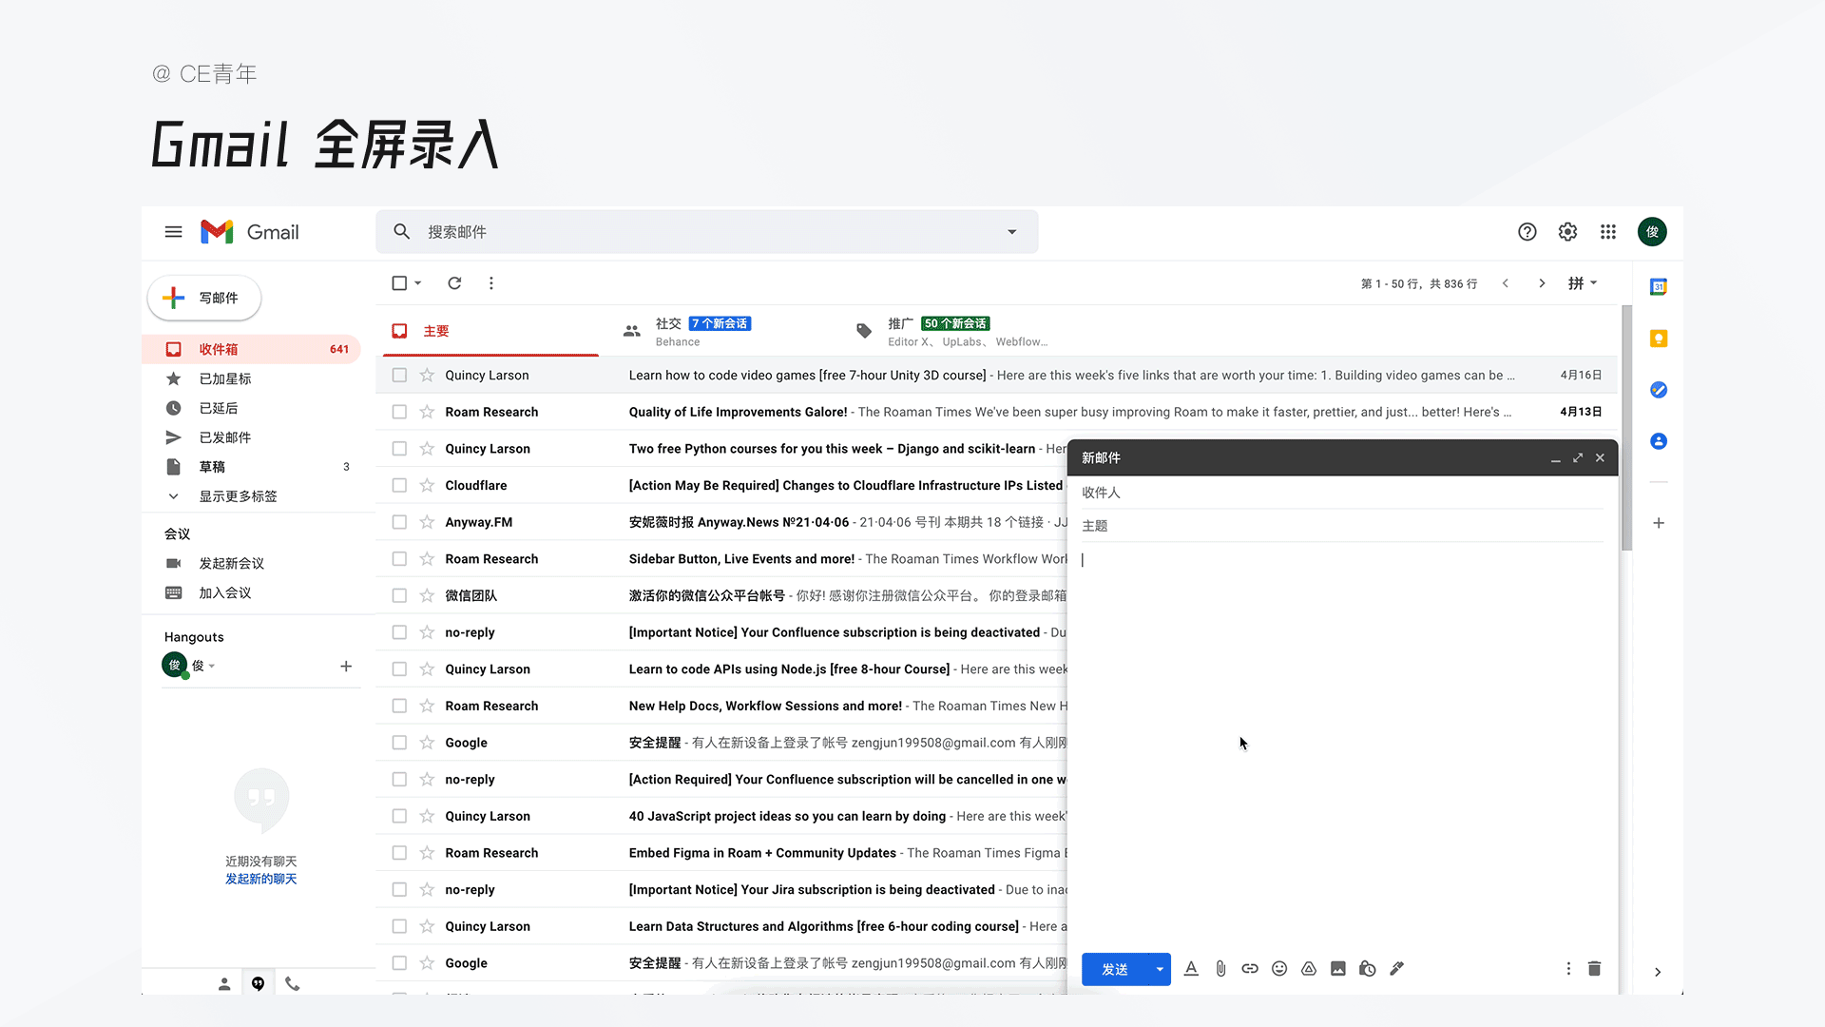
Task: Open the help question mark icon
Action: [1527, 232]
